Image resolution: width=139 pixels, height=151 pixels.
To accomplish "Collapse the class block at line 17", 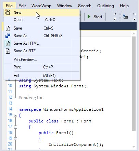I will click(x=15, y=127).
